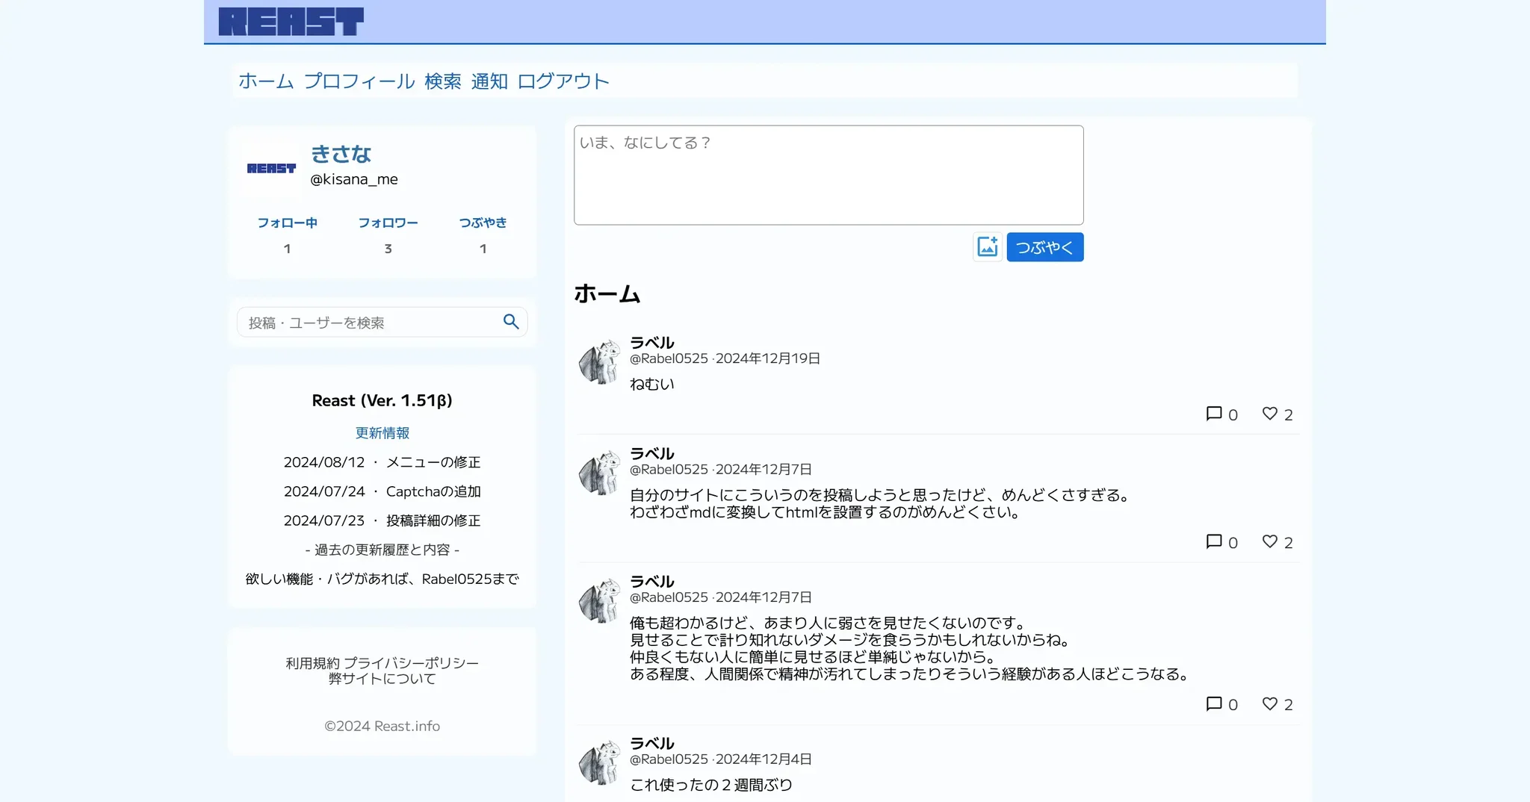Focus the 投稿・ユーザーを検索 search field
Image resolution: width=1530 pixels, height=802 pixels.
coord(370,323)
